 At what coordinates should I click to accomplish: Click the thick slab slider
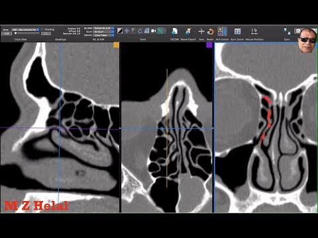coord(26,33)
